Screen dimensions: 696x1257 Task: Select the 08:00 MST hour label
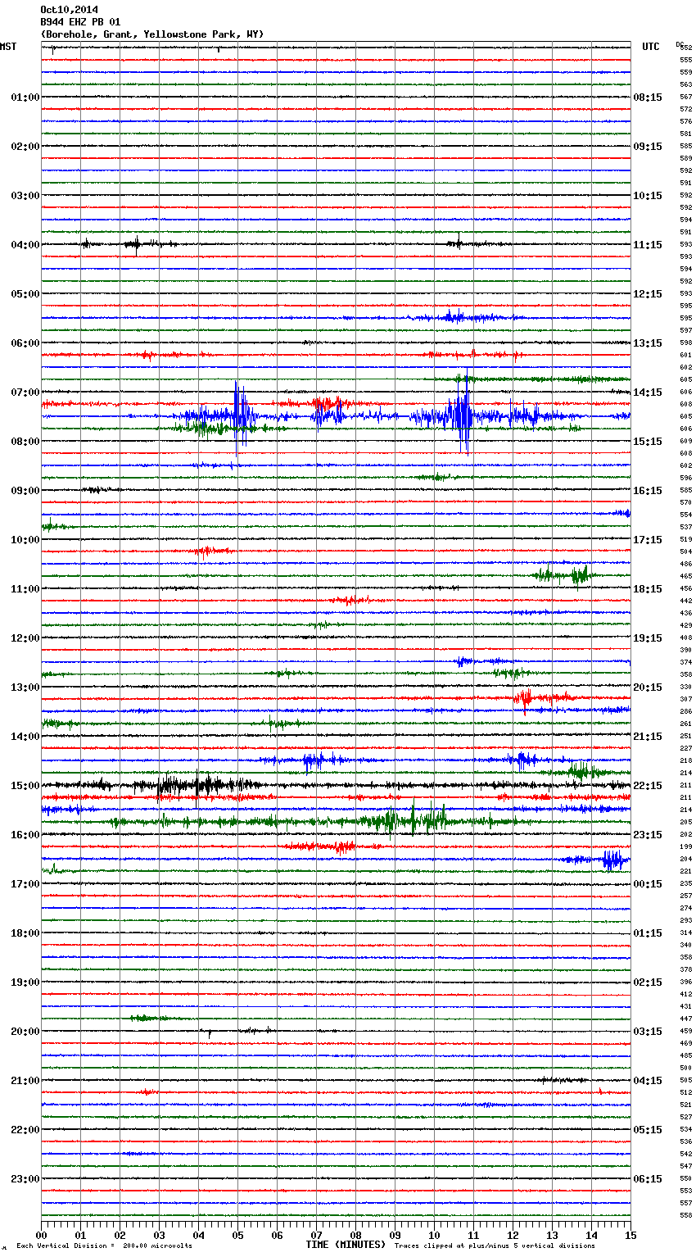[x=25, y=442]
